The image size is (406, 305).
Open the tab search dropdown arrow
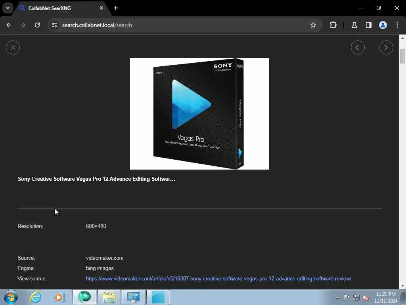coord(8,8)
